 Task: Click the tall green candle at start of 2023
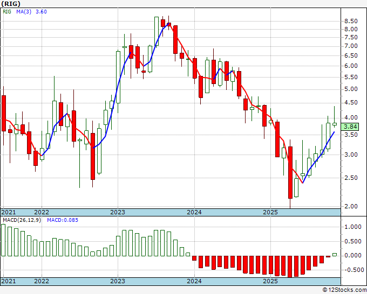pyautogui.click(x=118, y=76)
